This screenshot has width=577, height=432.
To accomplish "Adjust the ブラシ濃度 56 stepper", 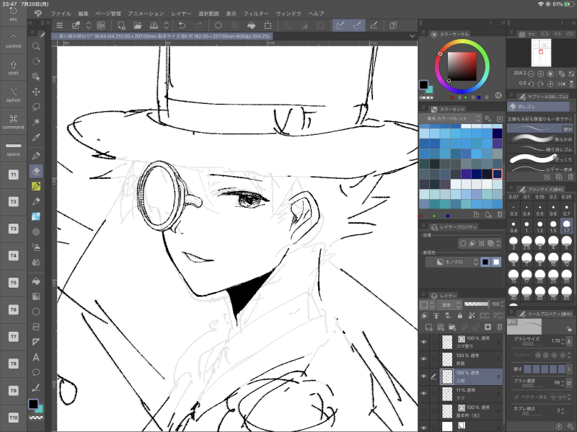I will (563, 383).
